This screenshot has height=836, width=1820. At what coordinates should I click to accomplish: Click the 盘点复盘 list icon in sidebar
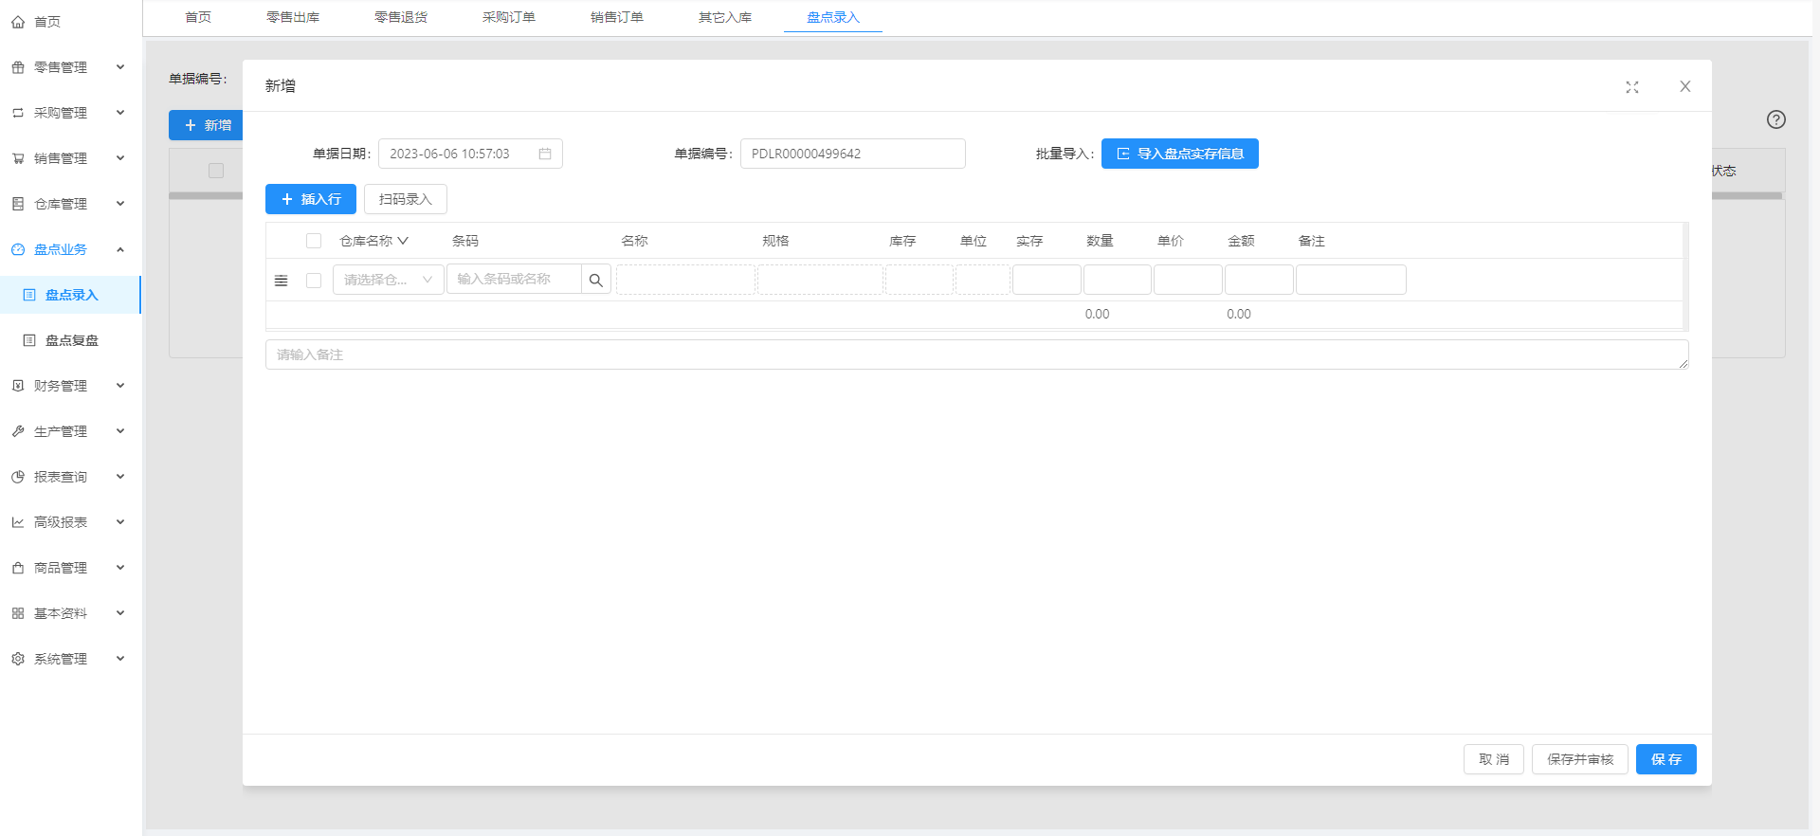pyautogui.click(x=29, y=340)
